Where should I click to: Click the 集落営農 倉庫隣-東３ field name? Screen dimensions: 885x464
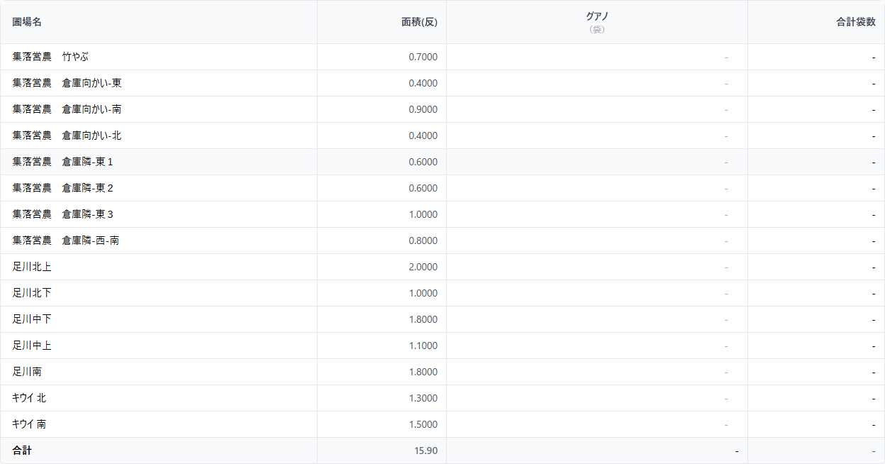pos(63,214)
